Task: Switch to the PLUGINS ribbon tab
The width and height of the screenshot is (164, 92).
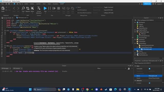Action: pyautogui.click(x=55, y=4)
